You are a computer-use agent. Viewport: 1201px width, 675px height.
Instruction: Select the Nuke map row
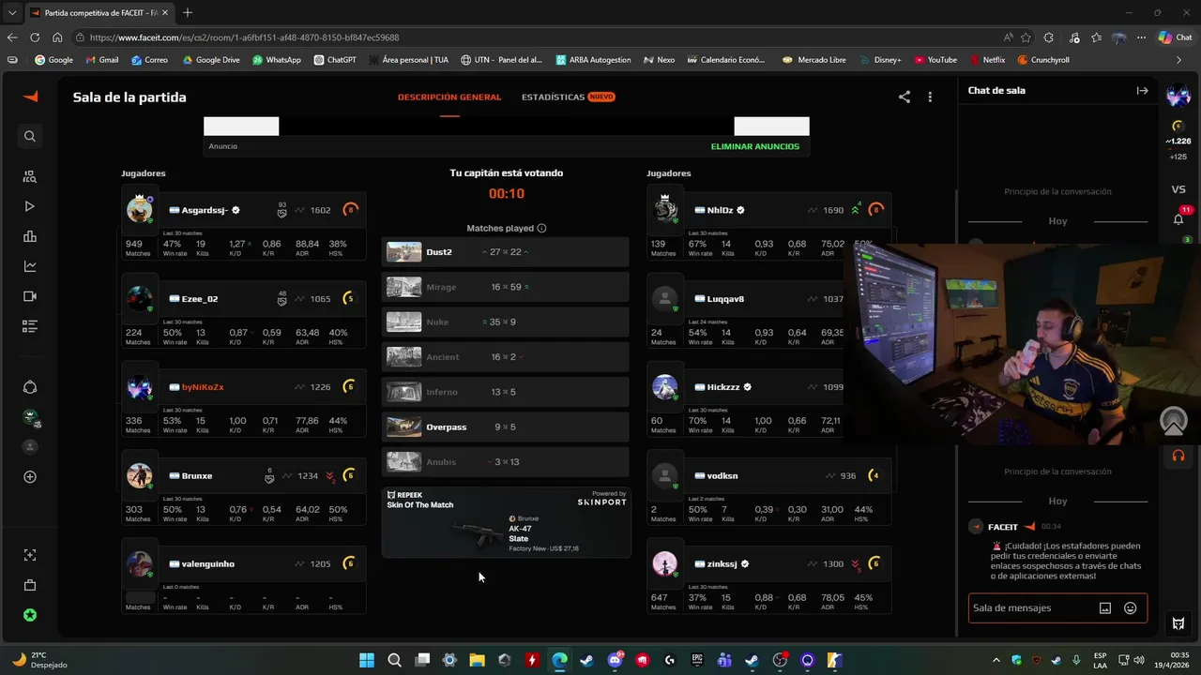click(505, 322)
